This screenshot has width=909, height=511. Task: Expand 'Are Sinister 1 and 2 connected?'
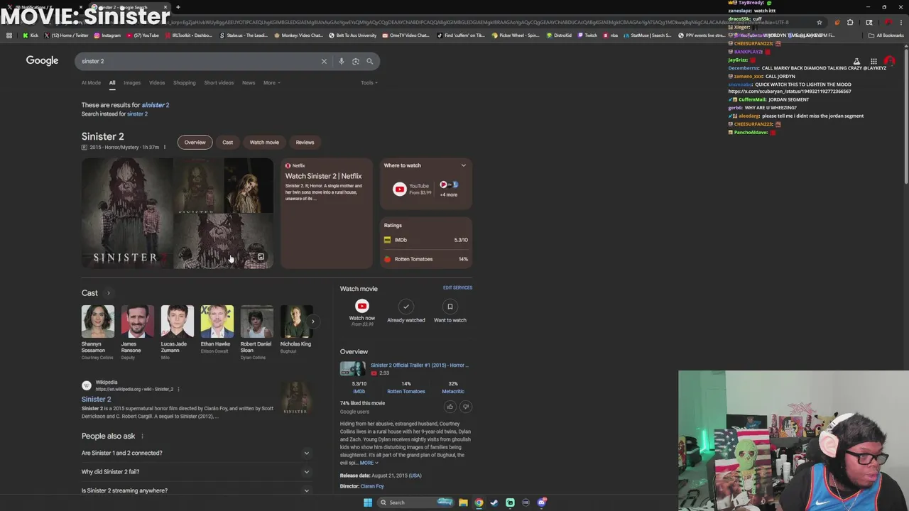(x=196, y=453)
